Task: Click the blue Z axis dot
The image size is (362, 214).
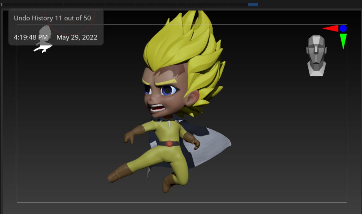Action: [343, 28]
